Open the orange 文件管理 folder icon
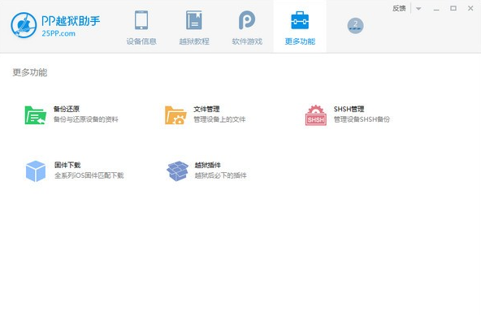The width and height of the screenshot is (481, 315). [175, 115]
